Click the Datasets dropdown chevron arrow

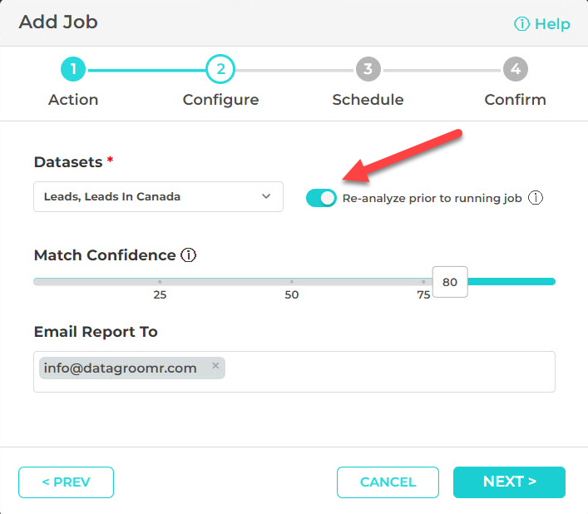(x=266, y=197)
